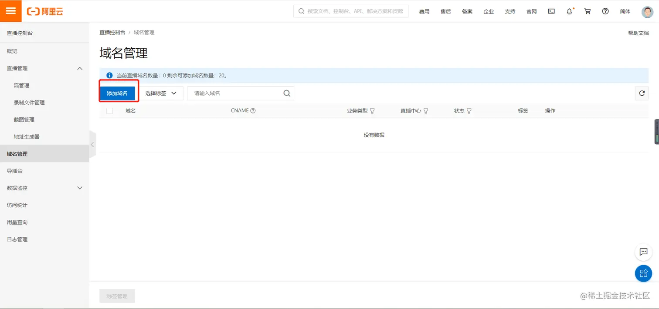Refresh the domain list

[642, 93]
